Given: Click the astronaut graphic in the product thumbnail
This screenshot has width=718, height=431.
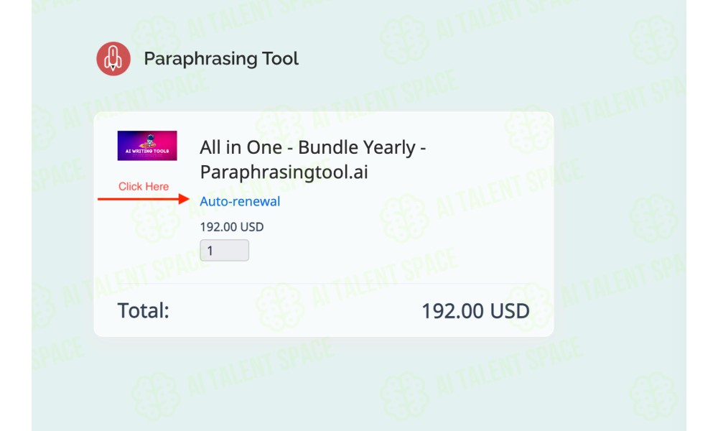Looking at the screenshot, I should [149, 139].
